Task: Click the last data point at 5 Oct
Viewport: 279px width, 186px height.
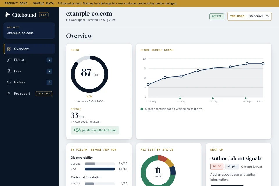Action: coord(263,64)
